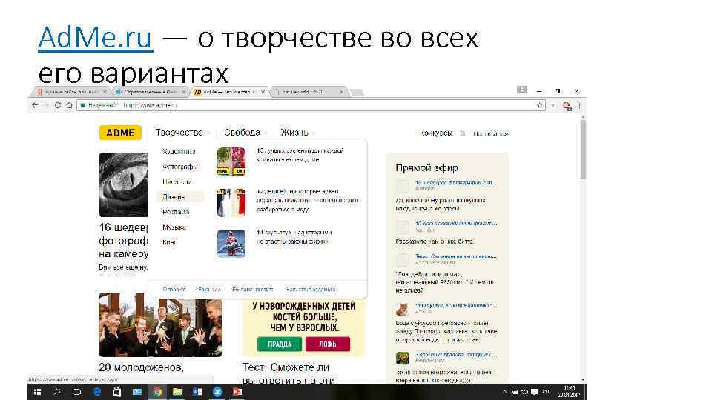Viewport: 712px width, 400px height.
Task: Open the cat avatar comment in Прямой эфир
Action: click(x=402, y=310)
